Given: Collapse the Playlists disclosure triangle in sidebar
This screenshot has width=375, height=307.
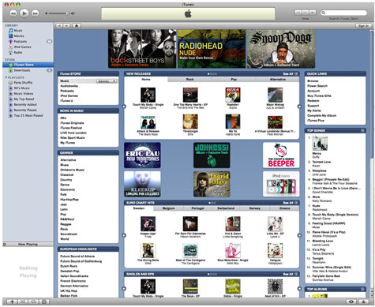Looking at the screenshot, I should tap(6, 77).
